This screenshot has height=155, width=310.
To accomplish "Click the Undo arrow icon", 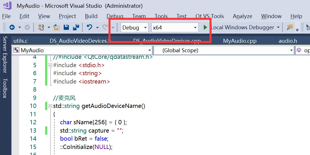I will coord(90,27).
